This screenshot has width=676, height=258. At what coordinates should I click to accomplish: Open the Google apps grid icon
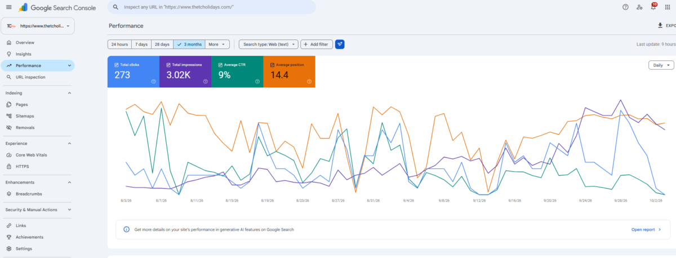pyautogui.click(x=668, y=7)
